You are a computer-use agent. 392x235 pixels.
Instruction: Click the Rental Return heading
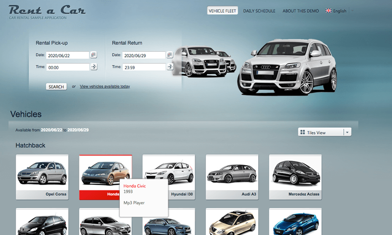[x=127, y=43]
